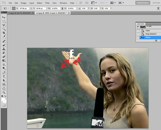161x130 pixels.
Task: Select the History Brush tool
Action: (x=4, y=53)
